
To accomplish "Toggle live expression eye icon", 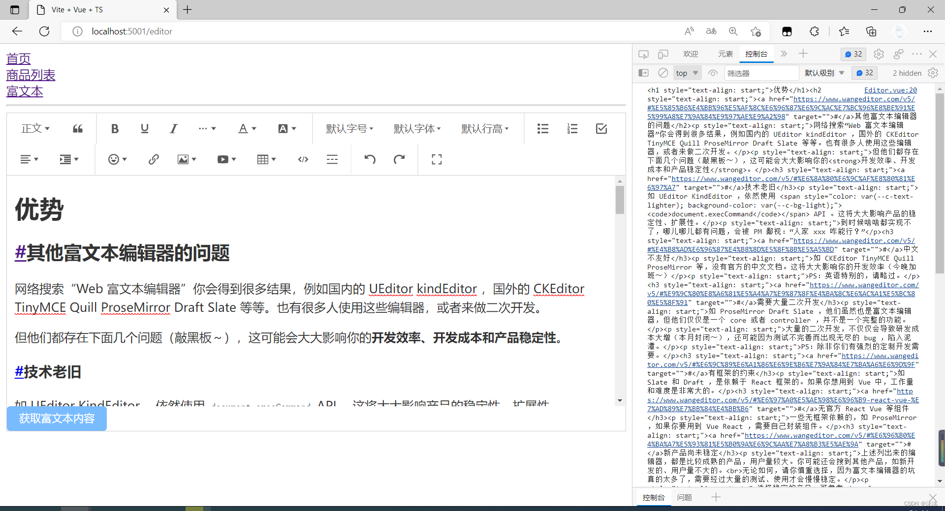I will pyautogui.click(x=713, y=73).
